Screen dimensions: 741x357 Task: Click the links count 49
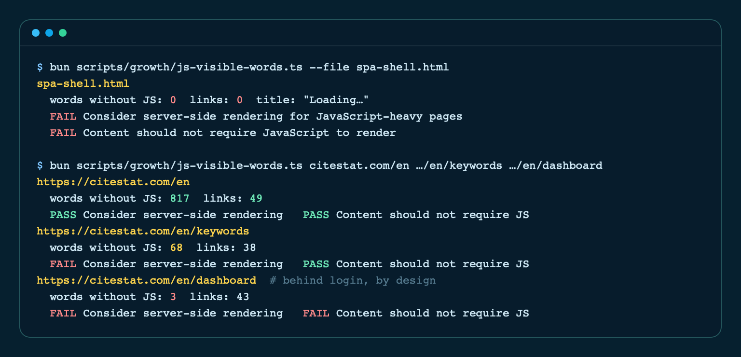pos(256,198)
